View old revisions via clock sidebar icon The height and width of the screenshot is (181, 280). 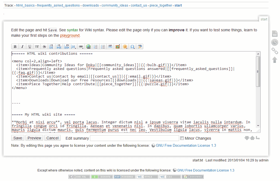(x=275, y=42)
